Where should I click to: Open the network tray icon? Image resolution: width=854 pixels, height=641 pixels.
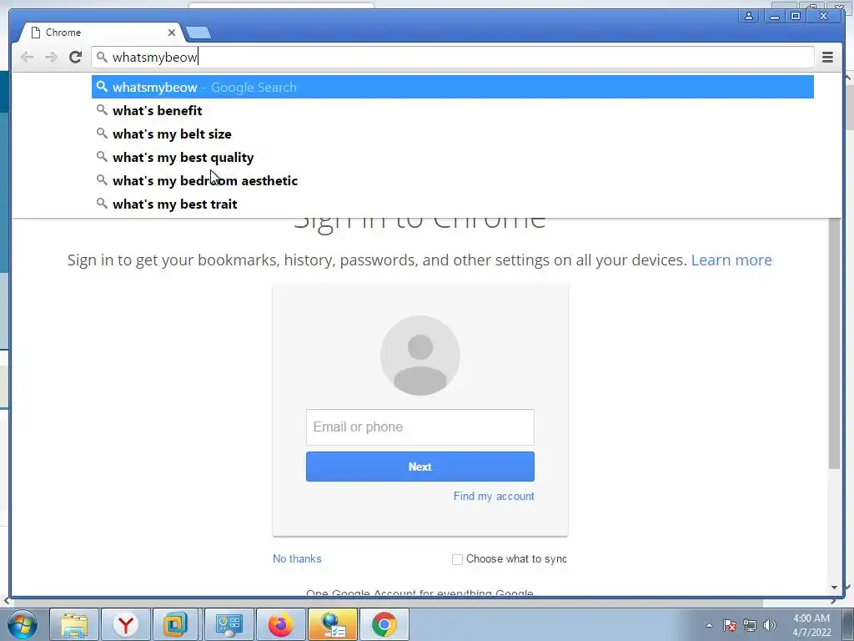point(750,625)
